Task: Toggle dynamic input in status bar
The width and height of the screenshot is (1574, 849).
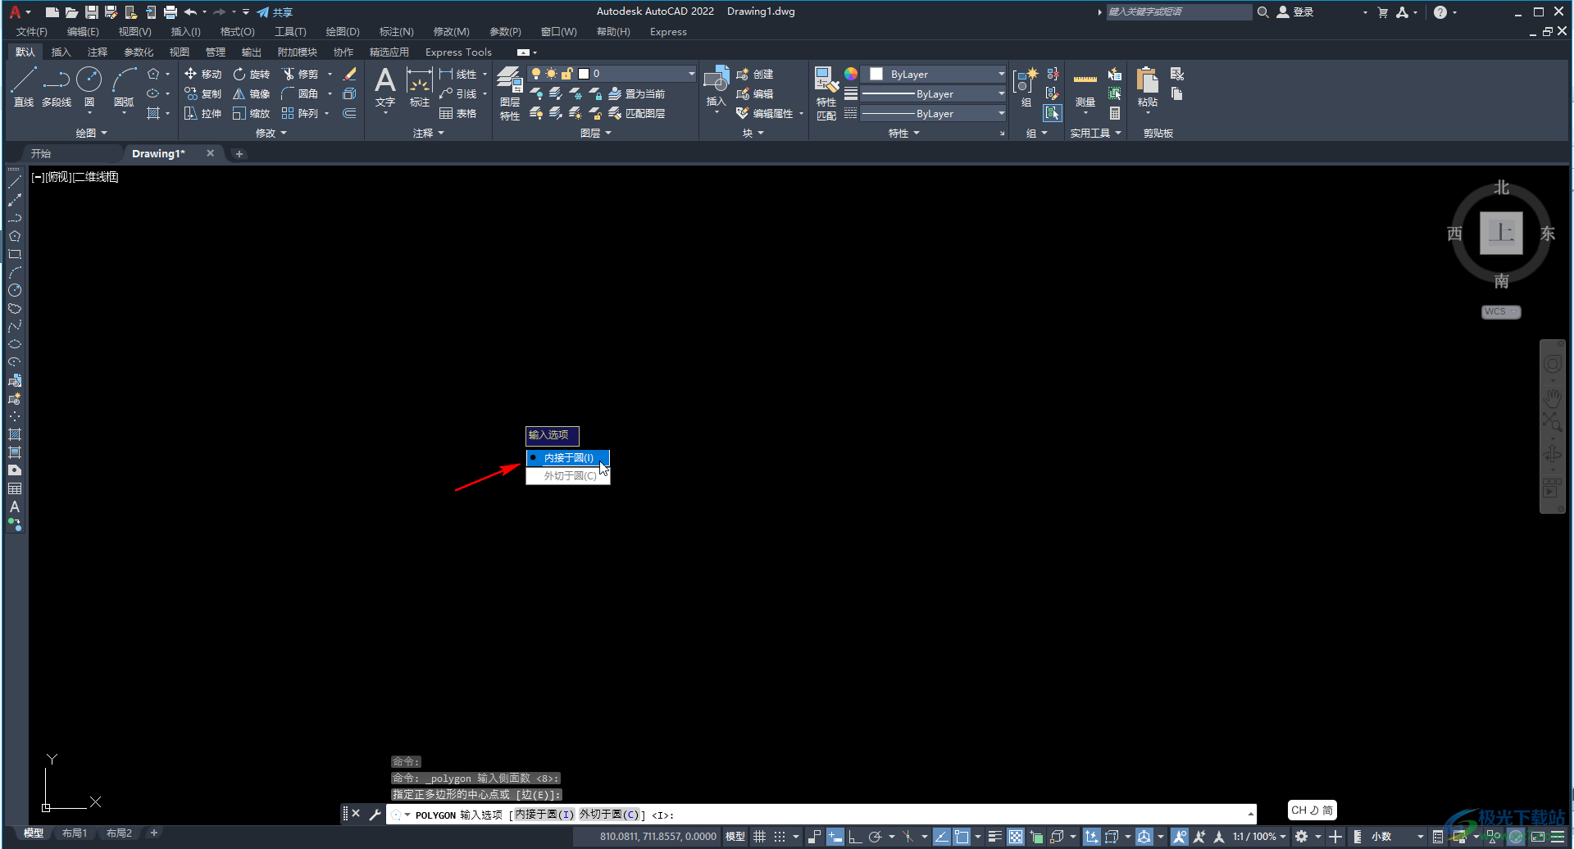Action: tap(835, 837)
